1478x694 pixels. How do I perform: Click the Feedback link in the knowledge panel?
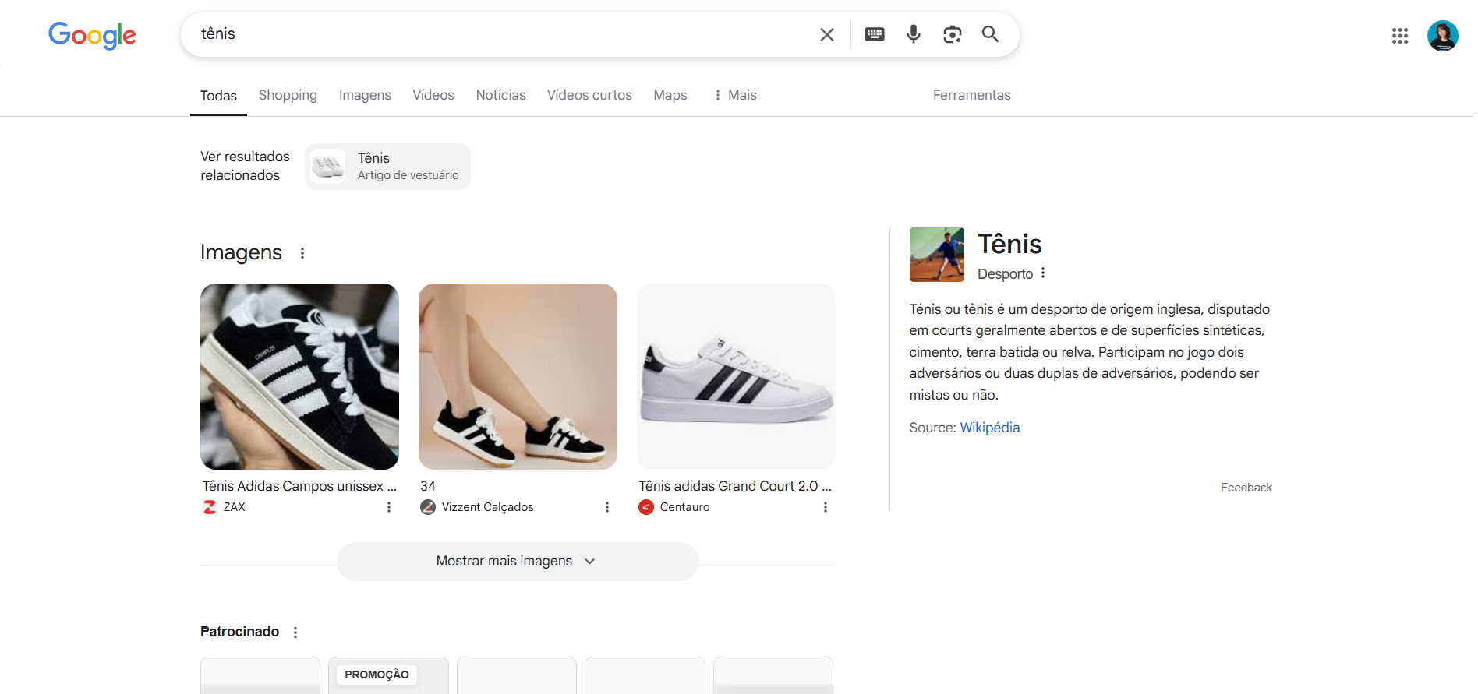tap(1246, 488)
